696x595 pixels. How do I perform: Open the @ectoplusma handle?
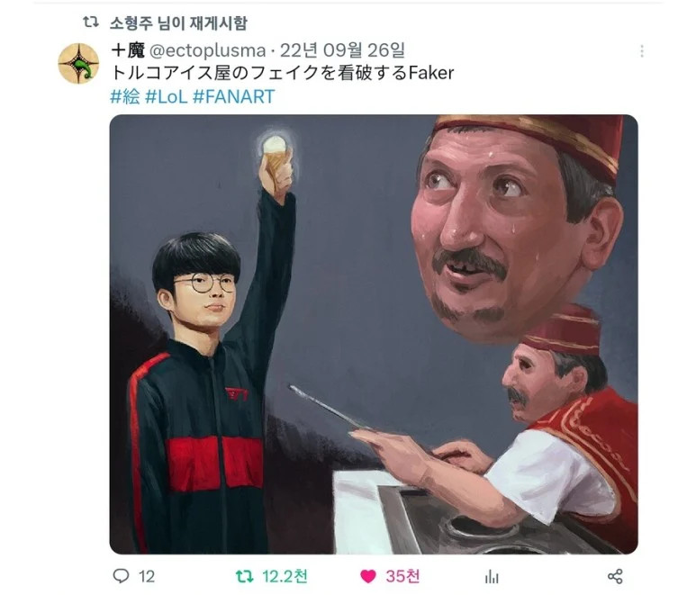[207, 50]
